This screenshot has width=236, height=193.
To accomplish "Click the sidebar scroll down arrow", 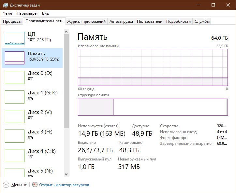I will tap(66, 174).
